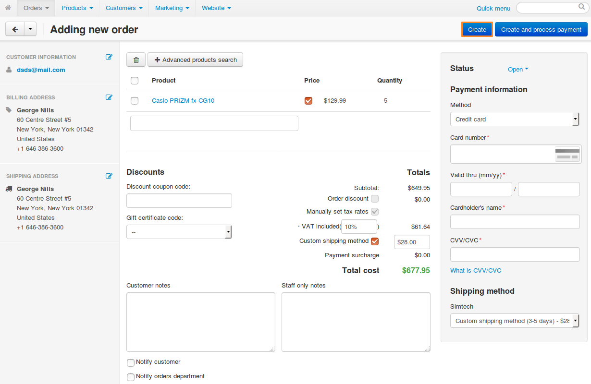This screenshot has width=591, height=384.
Task: Enable the Order discount checkbox
Action: click(x=375, y=199)
